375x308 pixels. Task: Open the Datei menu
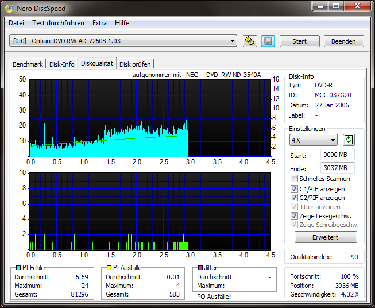click(16, 23)
